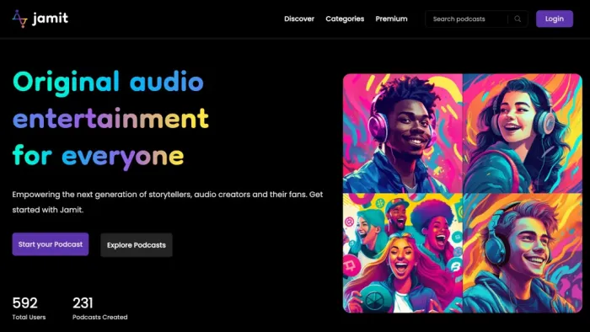The width and height of the screenshot is (590, 332).
Task: Click the Explore Podcasts button
Action: 137,245
